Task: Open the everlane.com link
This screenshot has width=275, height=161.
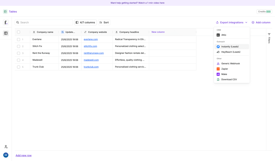Action: coord(91,39)
